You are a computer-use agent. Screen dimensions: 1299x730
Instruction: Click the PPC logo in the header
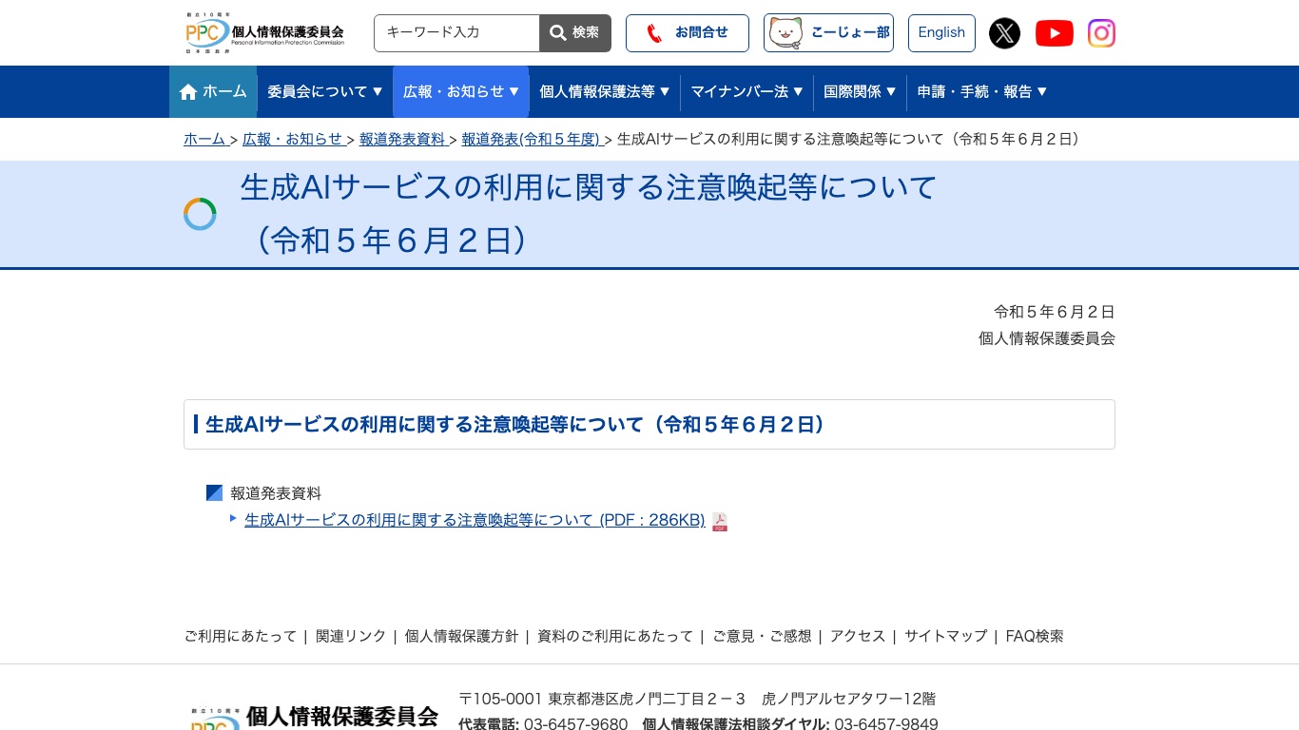pyautogui.click(x=265, y=33)
